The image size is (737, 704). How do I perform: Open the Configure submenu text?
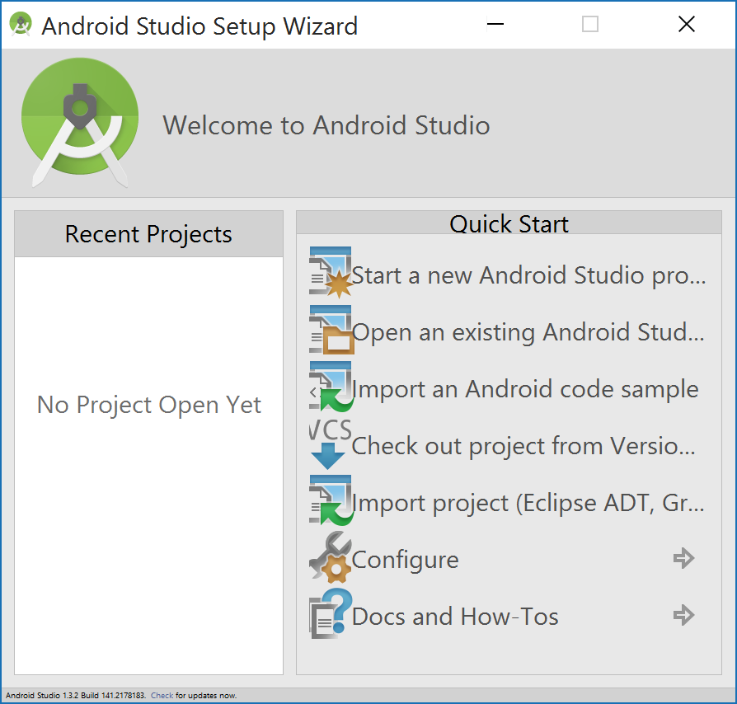click(405, 561)
